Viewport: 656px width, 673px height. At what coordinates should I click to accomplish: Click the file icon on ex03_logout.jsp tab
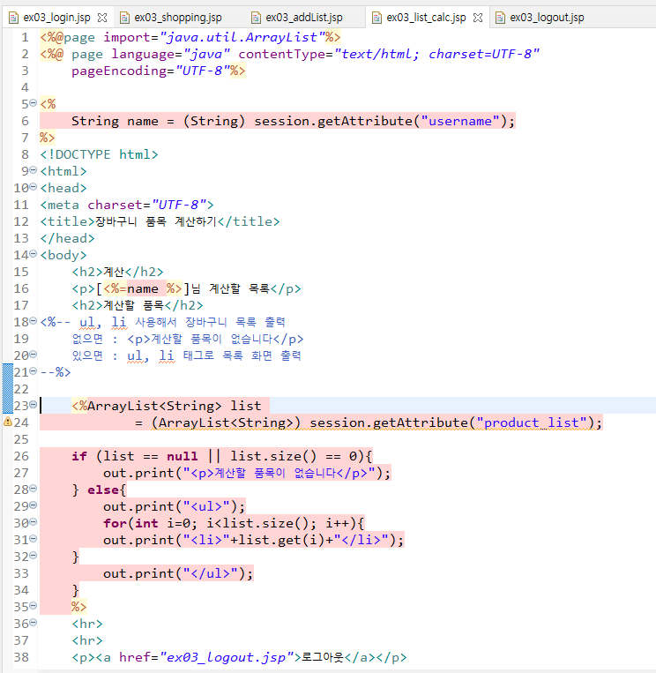(500, 18)
